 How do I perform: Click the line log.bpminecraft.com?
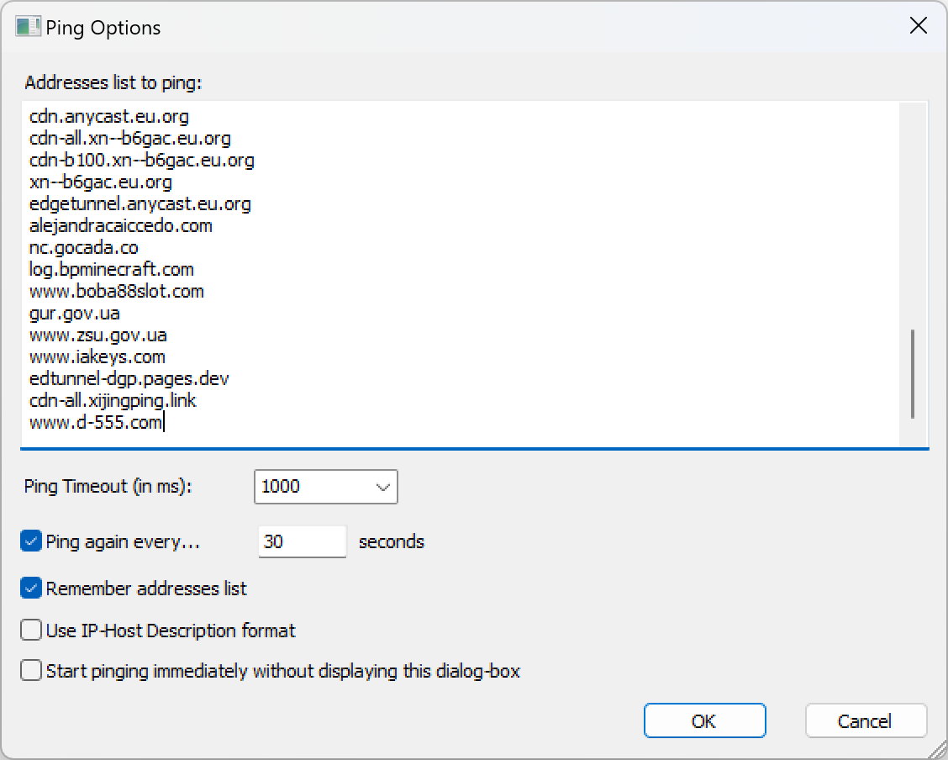point(111,269)
